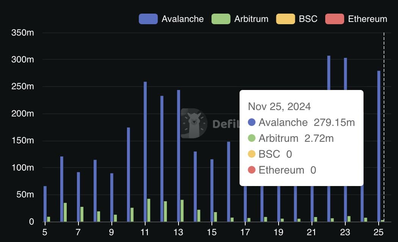Click the yellow BSC dot in tooltip

(x=252, y=154)
